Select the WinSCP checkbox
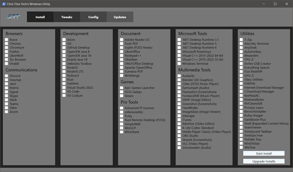The width and height of the screenshot is (293, 172). (122, 128)
